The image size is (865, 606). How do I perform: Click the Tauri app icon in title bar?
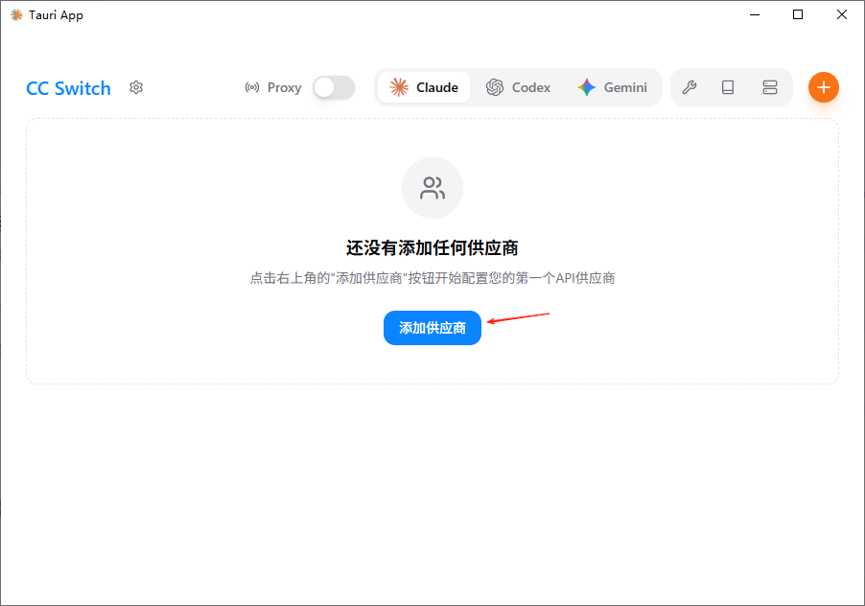pos(15,14)
